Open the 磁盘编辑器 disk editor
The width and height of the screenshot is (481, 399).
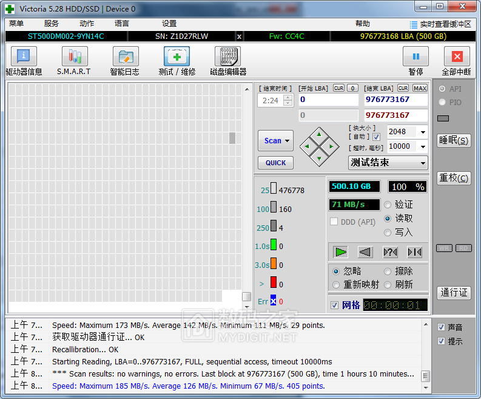[x=227, y=57]
